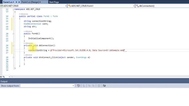Click 'object sender' parameter text
This screenshot has height=106, width=189.
66,57
